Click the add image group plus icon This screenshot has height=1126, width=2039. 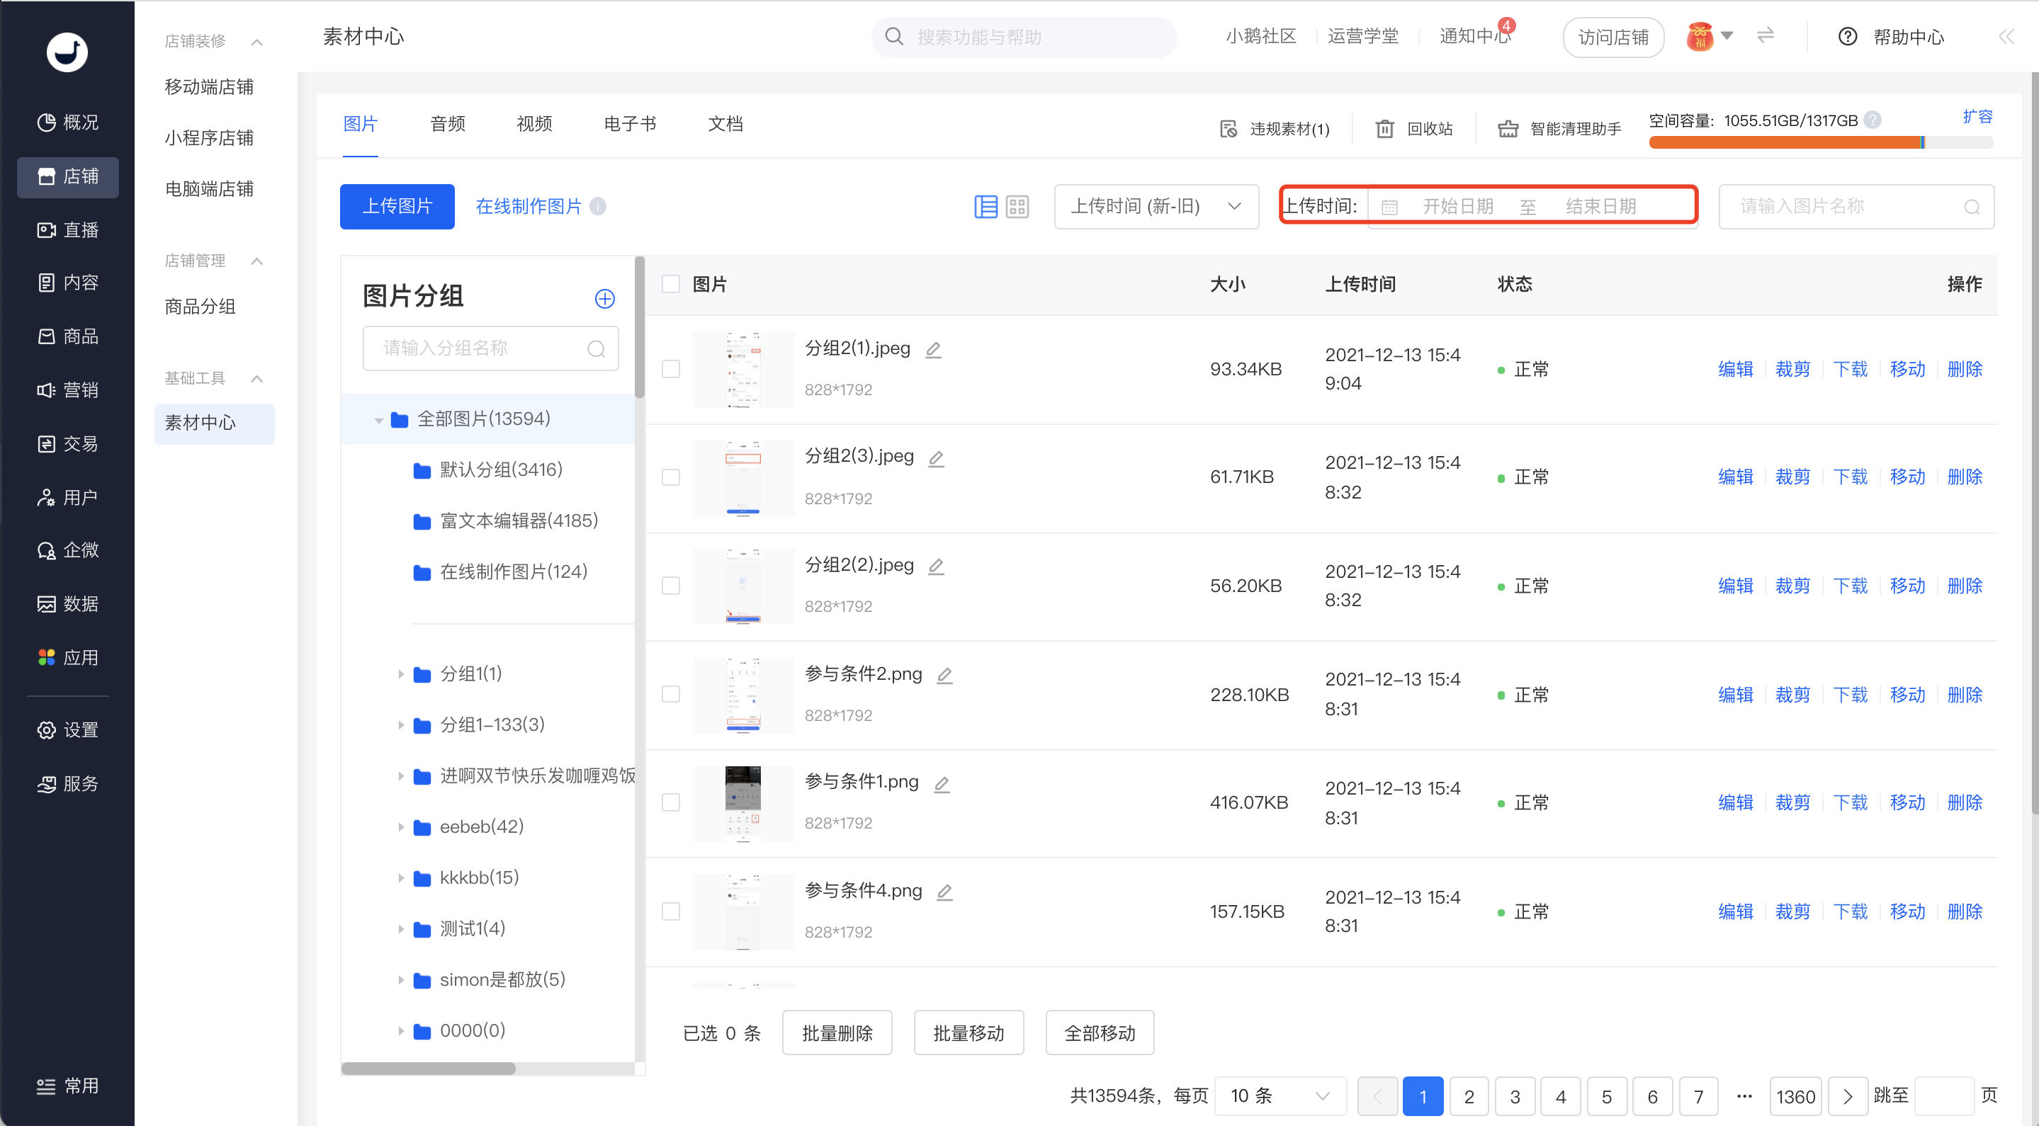coord(605,298)
